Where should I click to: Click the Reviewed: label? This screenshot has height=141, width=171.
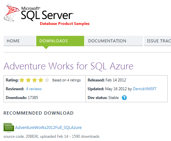pos(15,89)
